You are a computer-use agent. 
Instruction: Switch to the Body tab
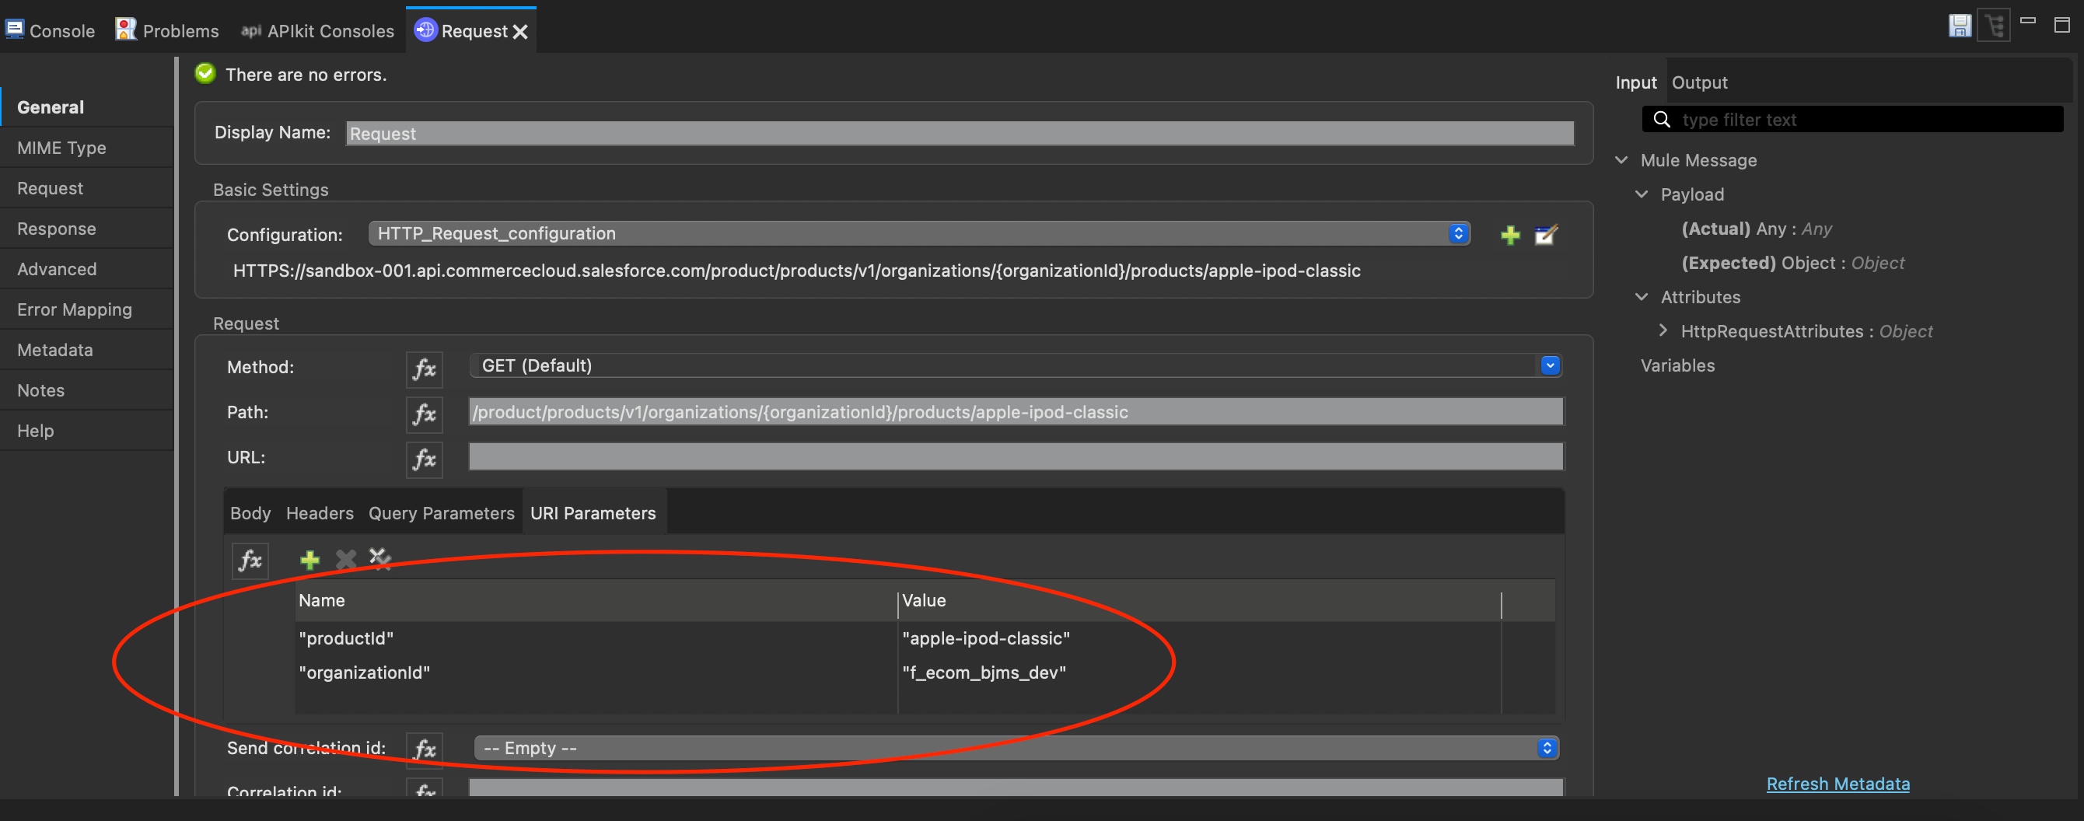click(x=251, y=513)
